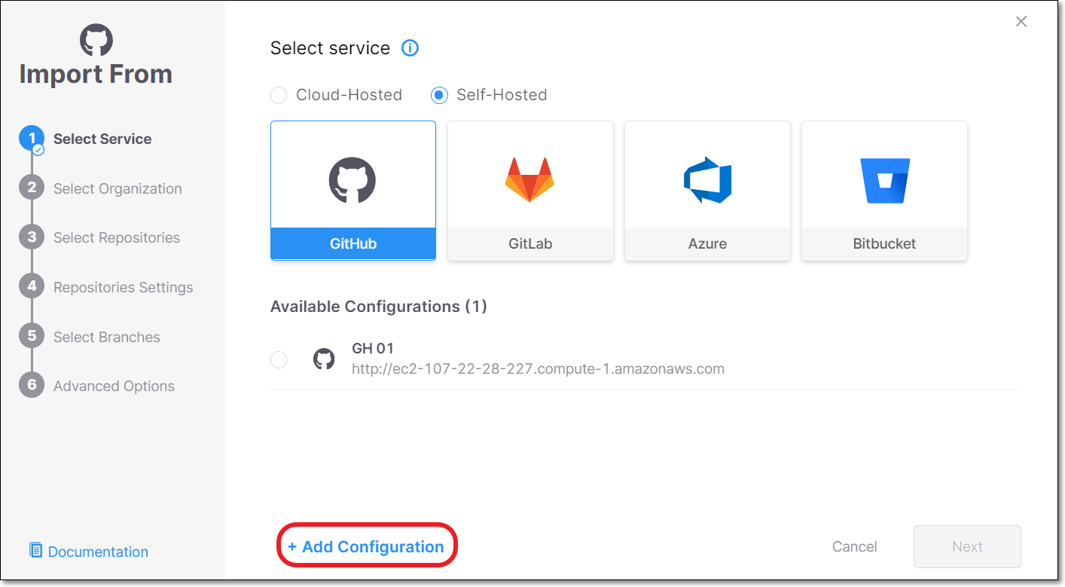The height and width of the screenshot is (587, 1065).
Task: Choose the GH 01 configuration radio button
Action: 279,359
